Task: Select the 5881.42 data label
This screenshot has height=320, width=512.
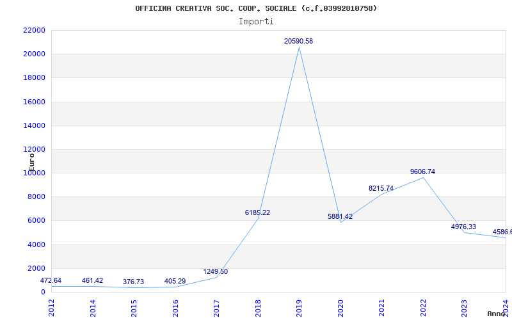Action: point(340,216)
